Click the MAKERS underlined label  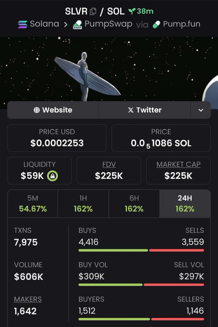point(28,299)
